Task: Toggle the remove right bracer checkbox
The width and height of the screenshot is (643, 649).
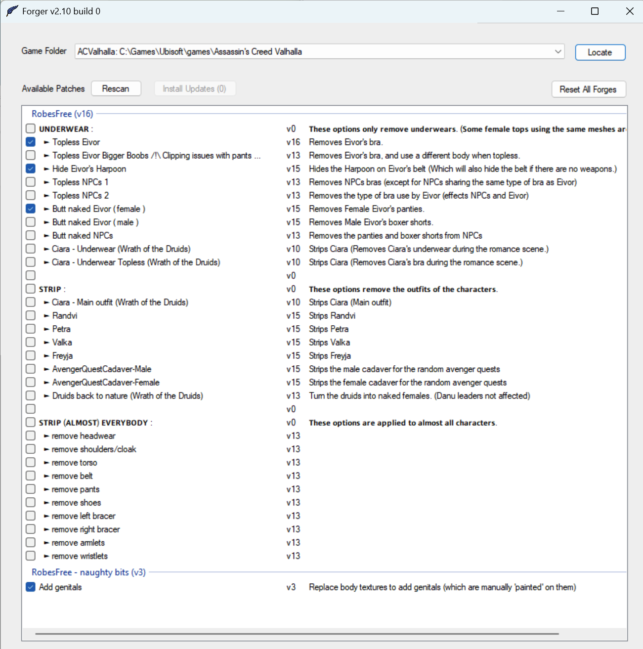Action: [x=31, y=529]
